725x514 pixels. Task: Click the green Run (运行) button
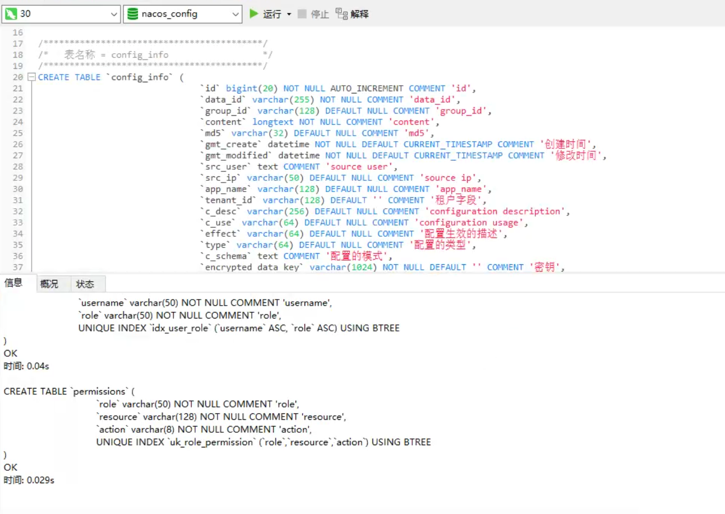point(266,14)
